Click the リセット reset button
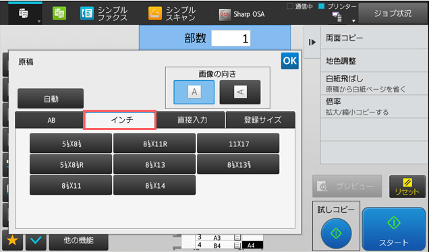This screenshot has width=429, height=252. [407, 187]
